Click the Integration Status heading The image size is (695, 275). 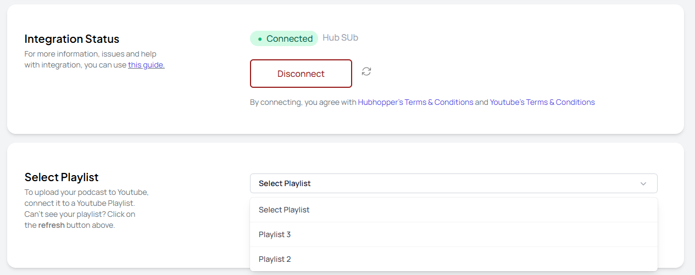click(72, 39)
